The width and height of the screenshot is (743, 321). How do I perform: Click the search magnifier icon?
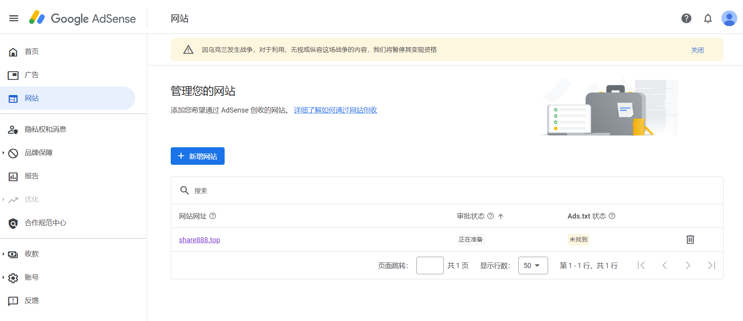[x=184, y=190]
